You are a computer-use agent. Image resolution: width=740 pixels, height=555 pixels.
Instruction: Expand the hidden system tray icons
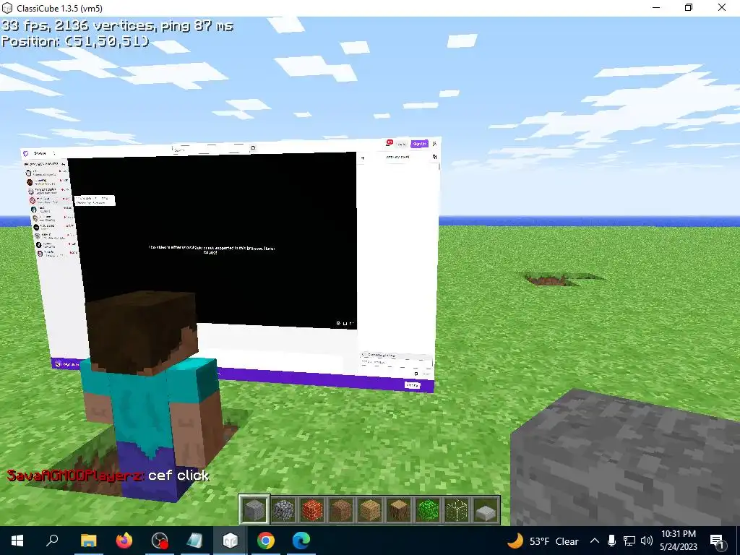pos(595,541)
